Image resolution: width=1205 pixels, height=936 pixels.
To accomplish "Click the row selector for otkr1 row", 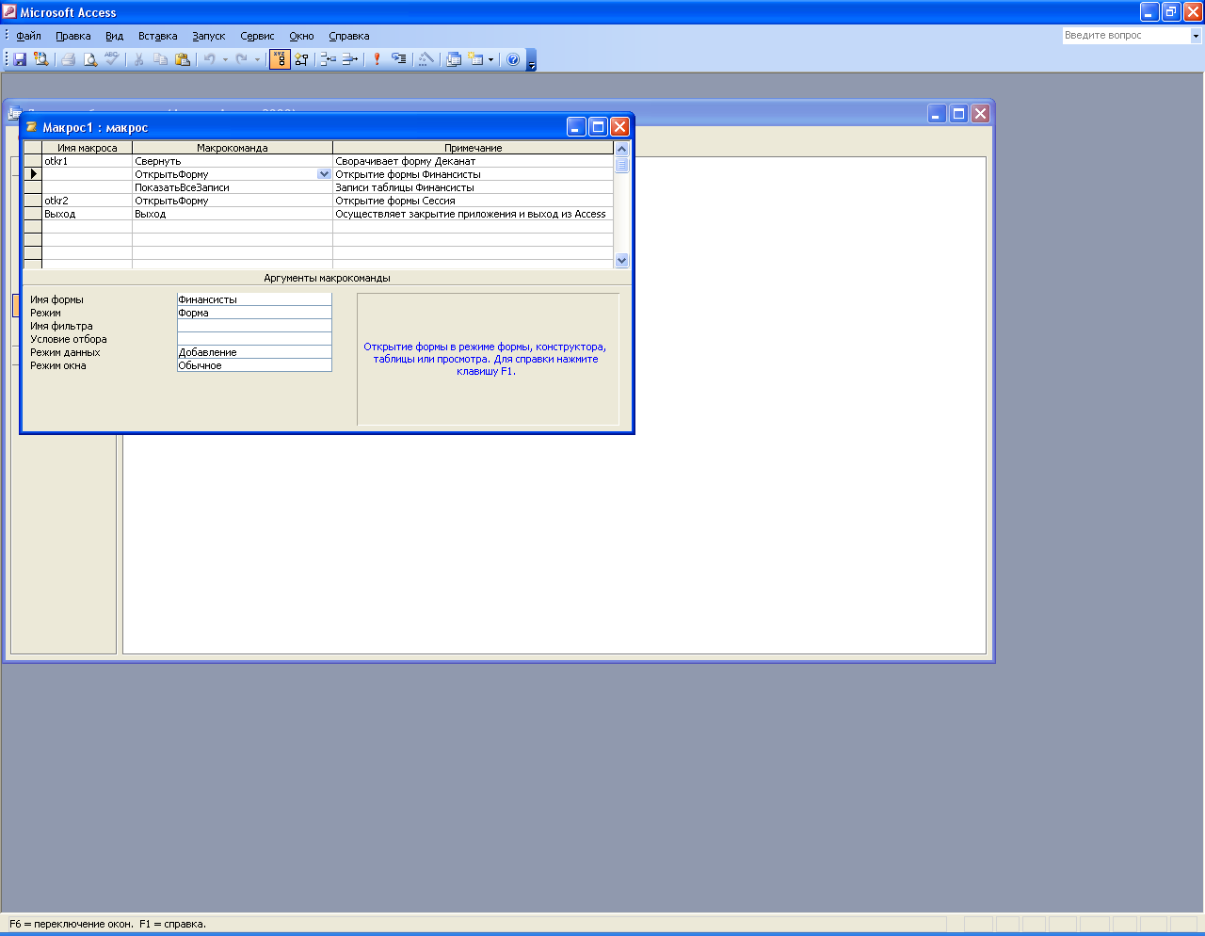I will click(x=33, y=161).
